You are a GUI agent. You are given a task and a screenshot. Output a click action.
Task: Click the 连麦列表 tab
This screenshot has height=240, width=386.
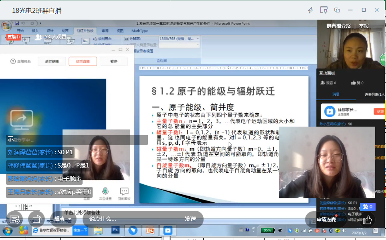tap(374, 95)
